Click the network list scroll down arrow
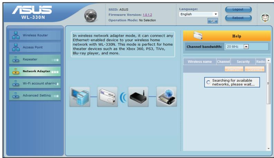 point(268,149)
